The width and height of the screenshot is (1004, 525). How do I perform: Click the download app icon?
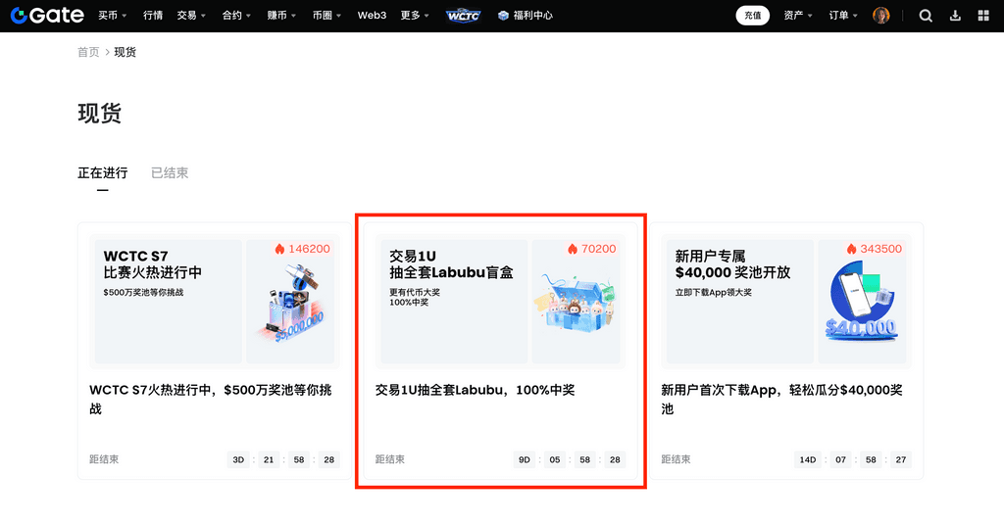tap(955, 16)
